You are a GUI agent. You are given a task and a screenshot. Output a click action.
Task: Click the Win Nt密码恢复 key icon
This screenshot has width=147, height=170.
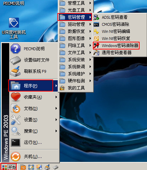pos(96,39)
